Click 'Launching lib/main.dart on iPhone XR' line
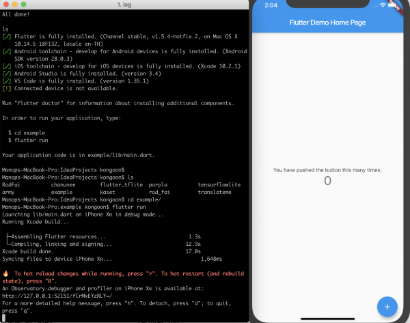The width and height of the screenshot is (410, 323). pyautogui.click(x=83, y=214)
